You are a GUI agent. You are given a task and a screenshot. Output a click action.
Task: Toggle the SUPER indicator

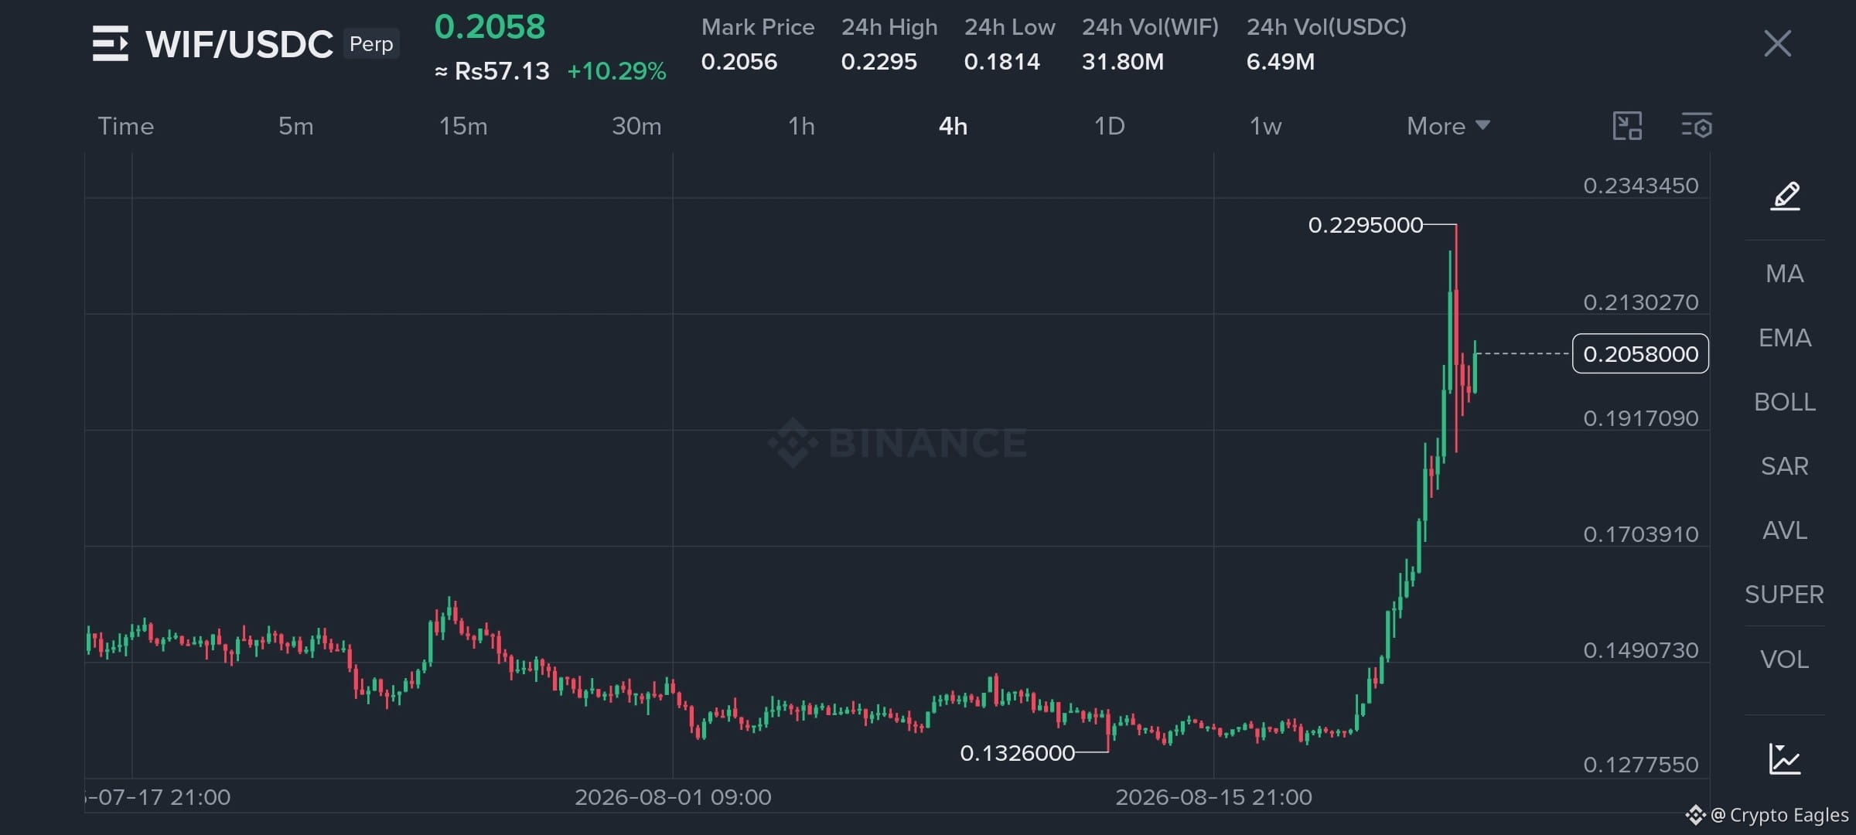pyautogui.click(x=1785, y=595)
